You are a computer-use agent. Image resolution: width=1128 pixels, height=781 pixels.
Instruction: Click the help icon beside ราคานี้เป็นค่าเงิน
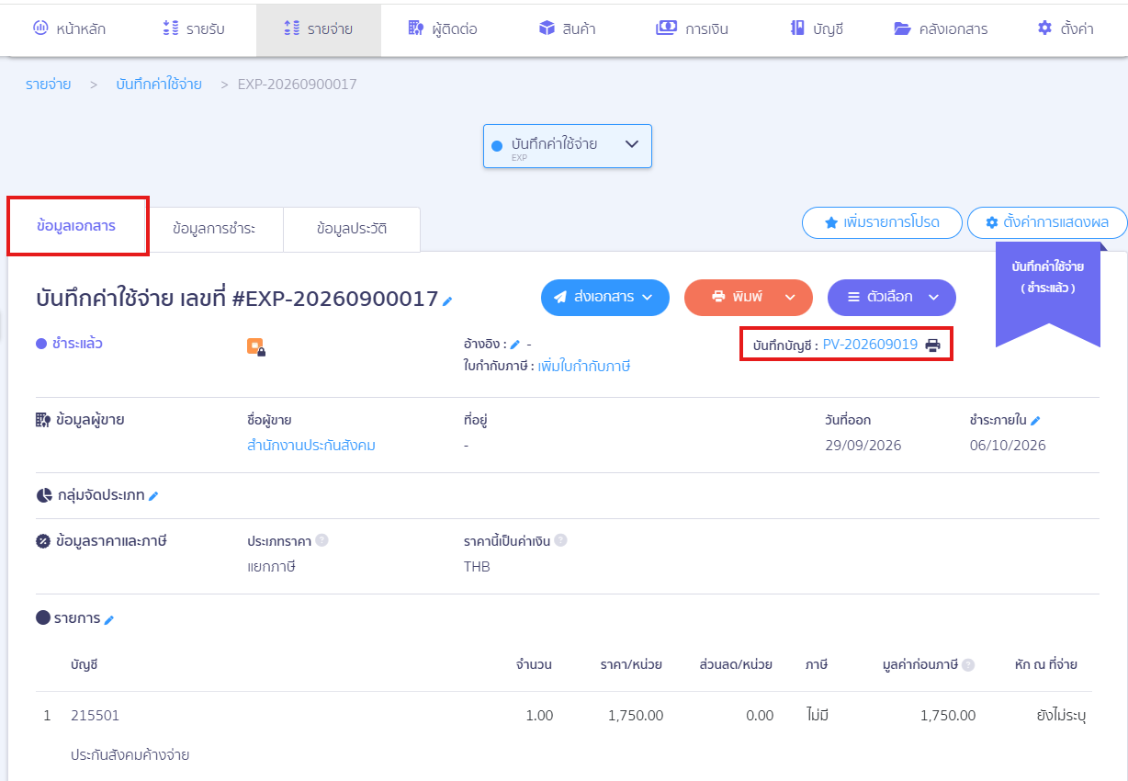point(560,540)
